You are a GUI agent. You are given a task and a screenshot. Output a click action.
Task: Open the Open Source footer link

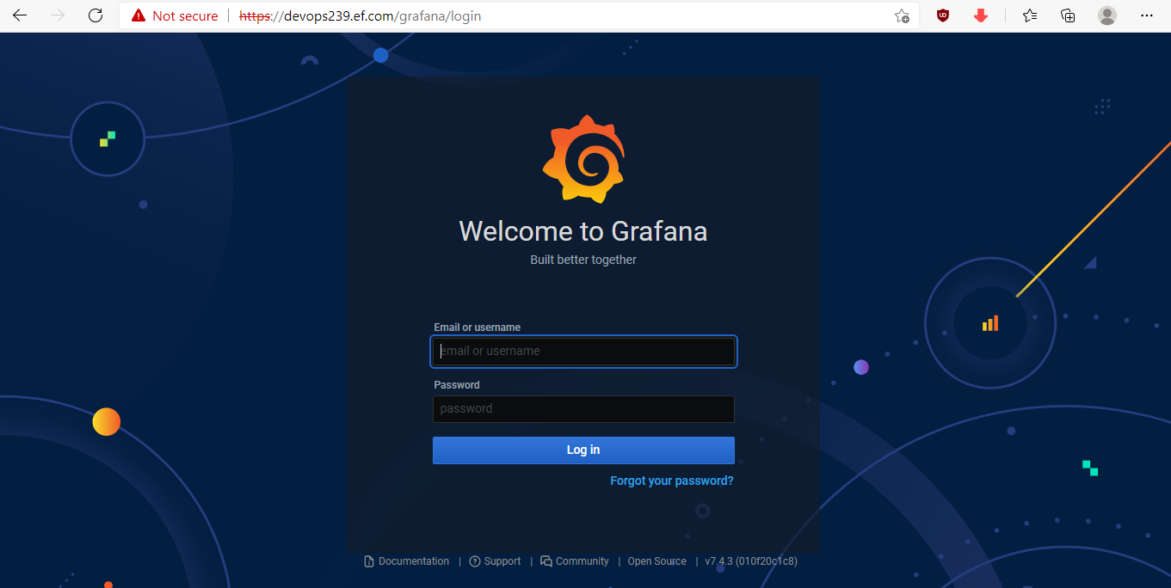tap(656, 561)
